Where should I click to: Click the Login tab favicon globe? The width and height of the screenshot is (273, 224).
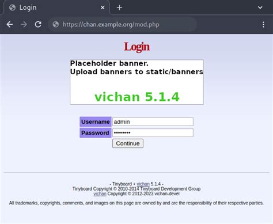(x=12, y=7)
